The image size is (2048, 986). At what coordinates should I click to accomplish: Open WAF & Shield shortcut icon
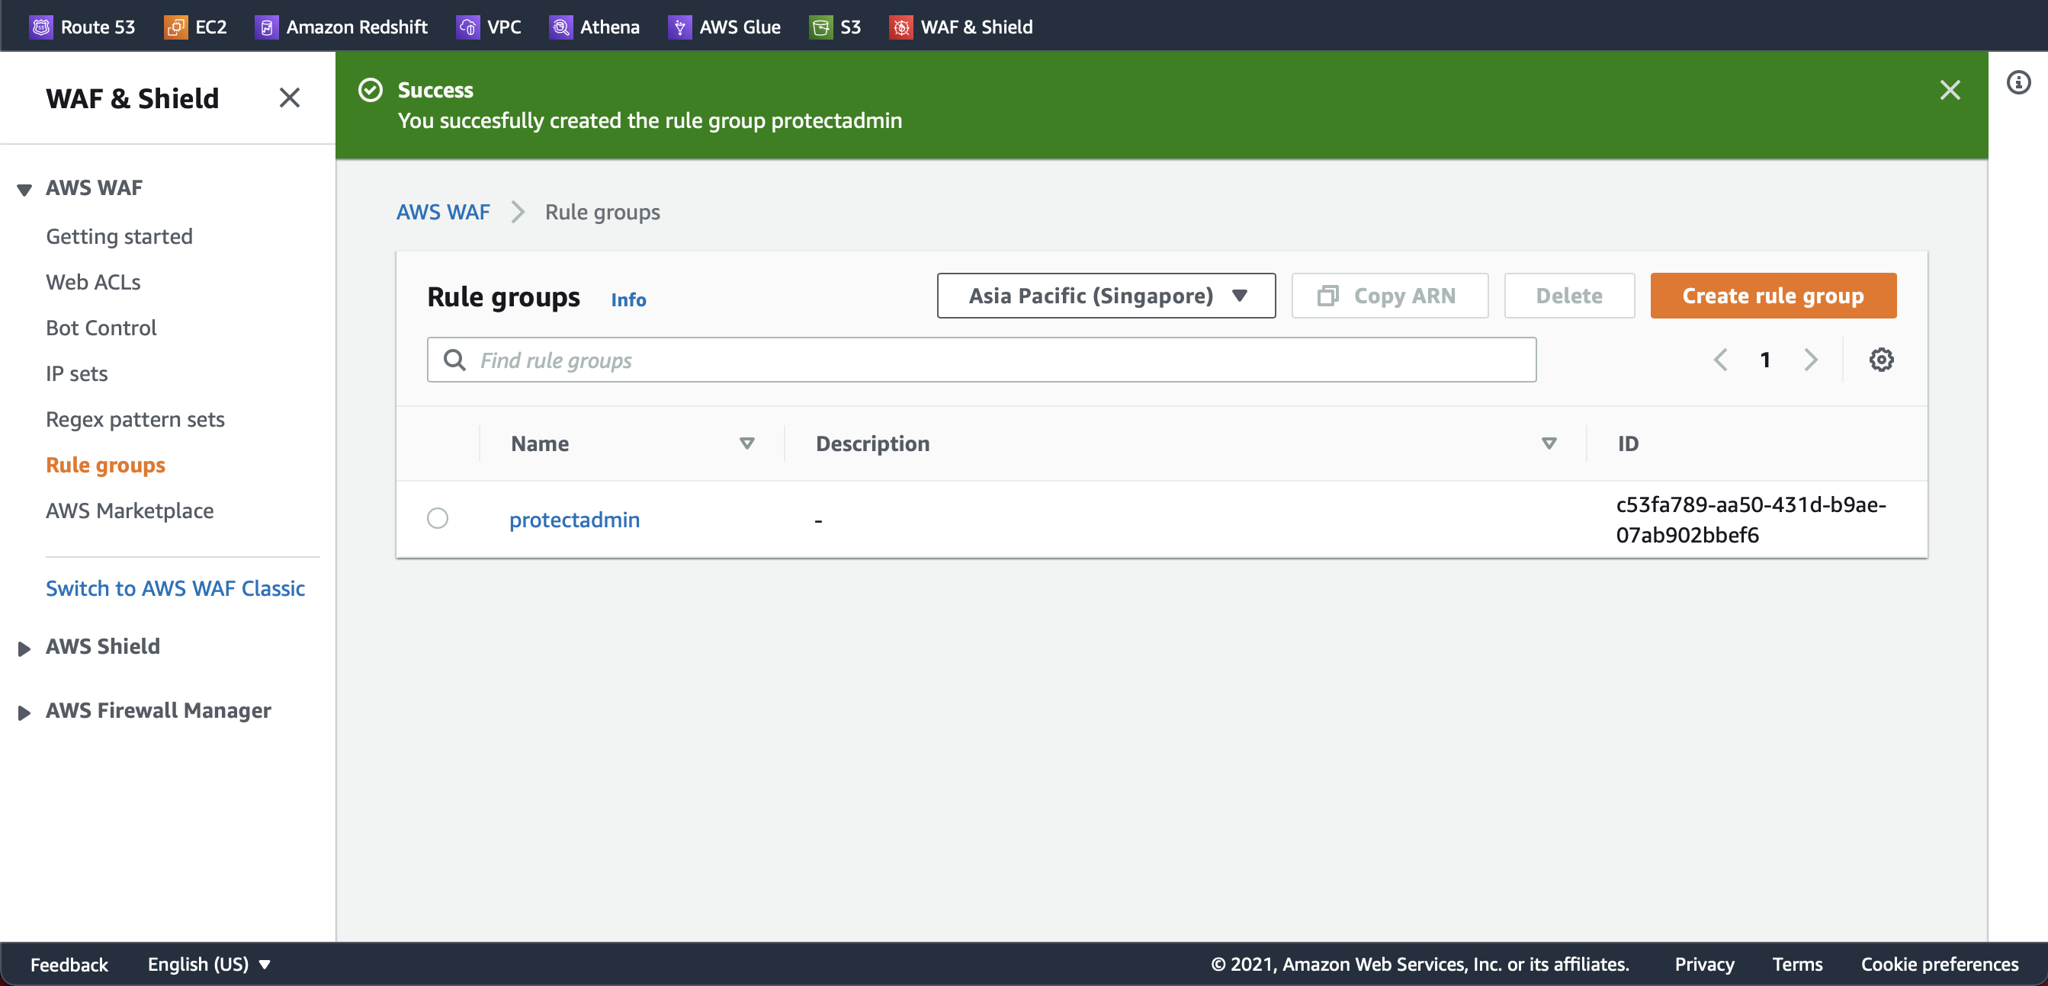tap(900, 27)
